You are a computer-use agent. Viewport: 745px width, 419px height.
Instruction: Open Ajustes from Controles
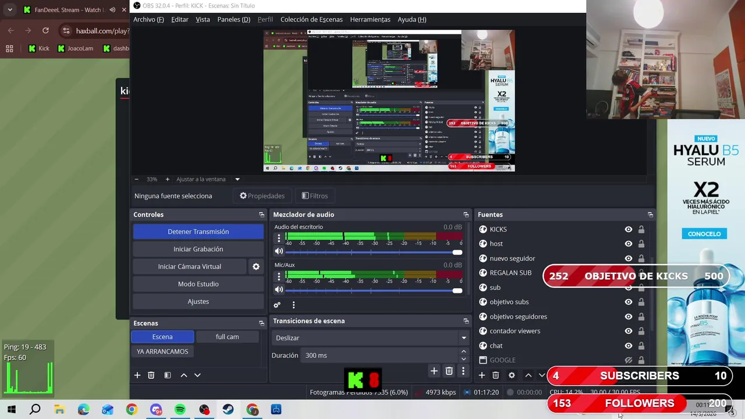pos(198,301)
